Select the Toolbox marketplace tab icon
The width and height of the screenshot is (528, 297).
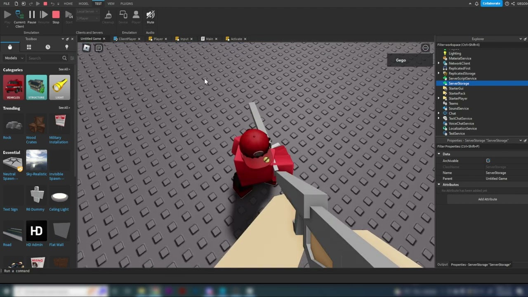click(x=10, y=47)
